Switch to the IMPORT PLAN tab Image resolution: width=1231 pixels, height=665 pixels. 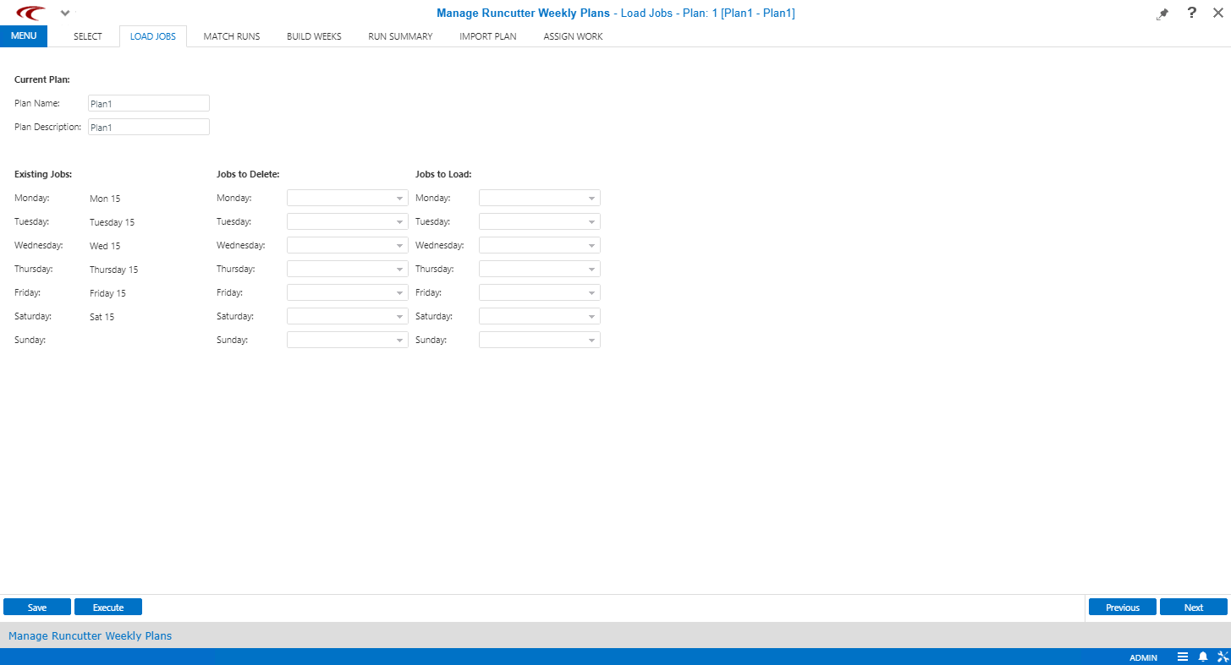[x=488, y=35]
